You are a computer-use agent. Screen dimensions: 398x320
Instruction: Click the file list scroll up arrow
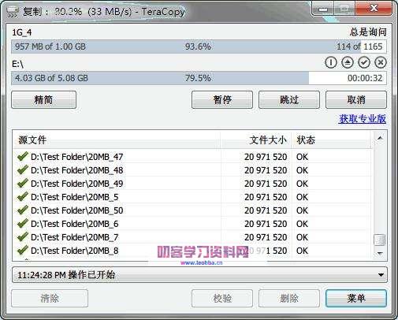pyautogui.click(x=380, y=138)
